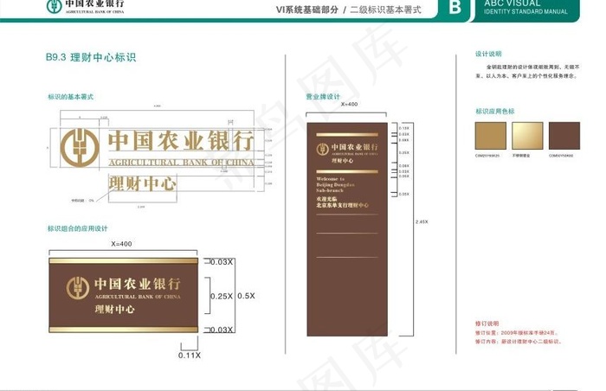Click 'X=400' above the horizontal sign

(121, 244)
